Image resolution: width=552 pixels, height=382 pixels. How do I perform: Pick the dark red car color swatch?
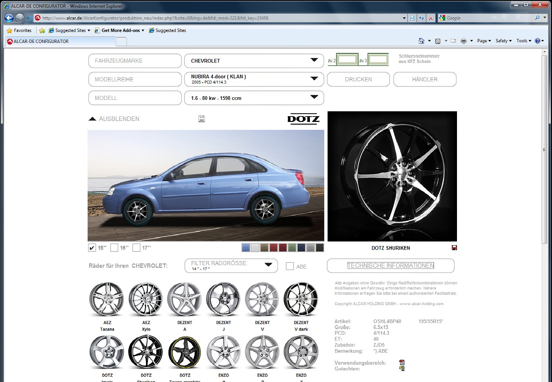(x=283, y=248)
